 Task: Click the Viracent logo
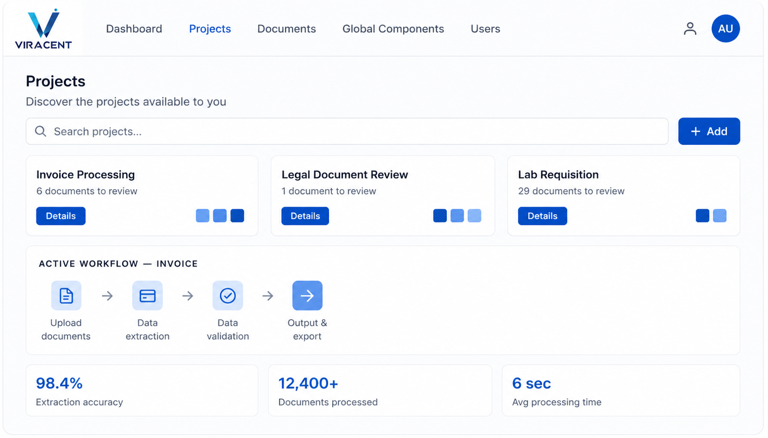43,29
